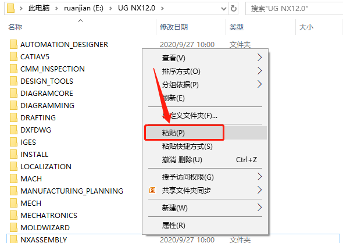Click the DIAGRAMMING folder name
This screenshot has width=343, height=243.
[47, 105]
